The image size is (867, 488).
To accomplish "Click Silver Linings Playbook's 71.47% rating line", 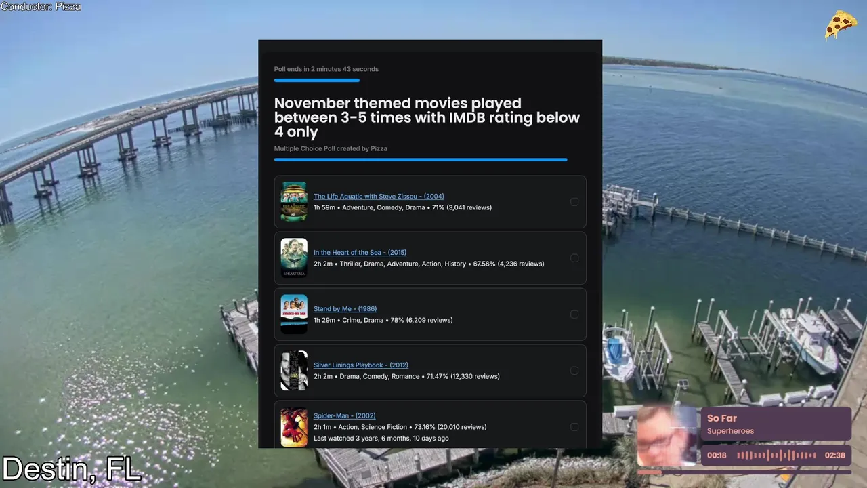I will click(406, 376).
